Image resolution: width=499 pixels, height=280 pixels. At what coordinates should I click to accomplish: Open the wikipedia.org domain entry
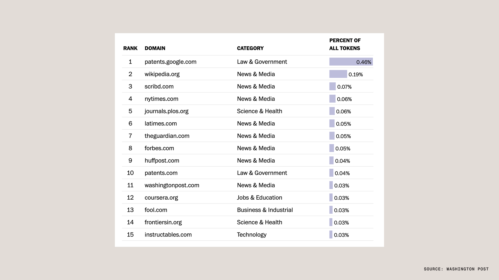[x=162, y=74]
